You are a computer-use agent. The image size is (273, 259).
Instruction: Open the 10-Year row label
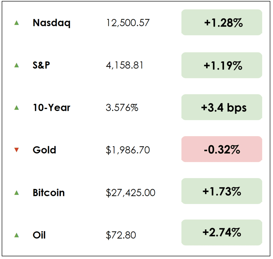pyautogui.click(x=51, y=108)
